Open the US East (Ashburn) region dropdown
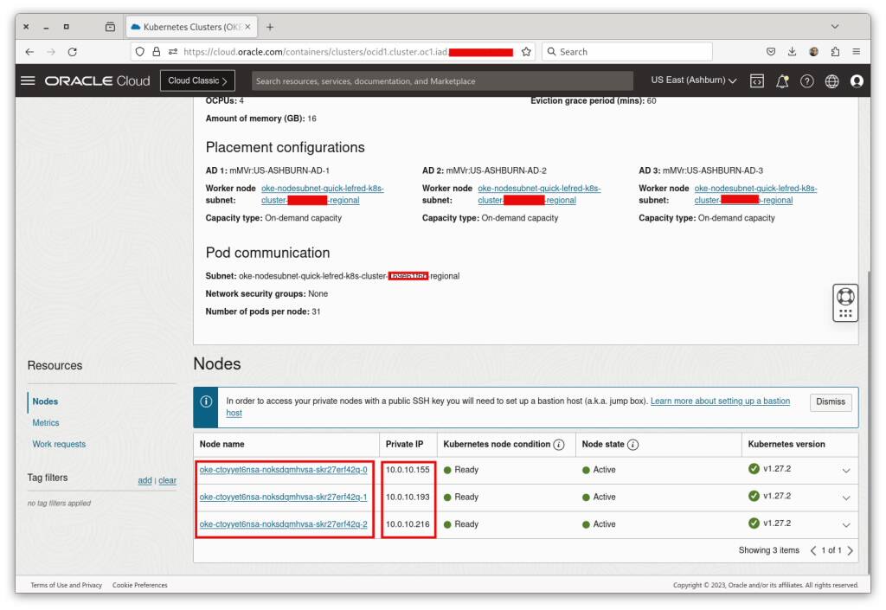 point(693,80)
